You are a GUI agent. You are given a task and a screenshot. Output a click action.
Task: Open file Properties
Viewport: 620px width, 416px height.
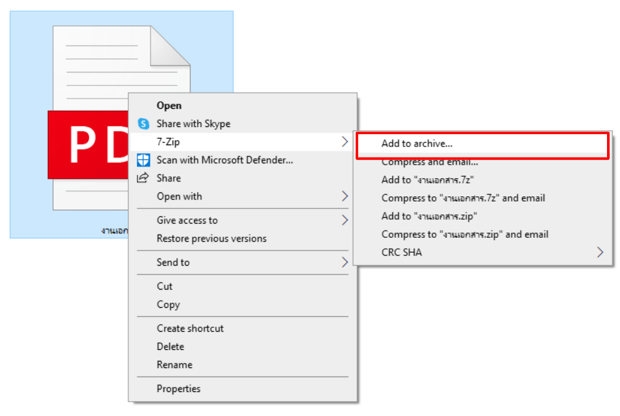[x=243, y=389]
